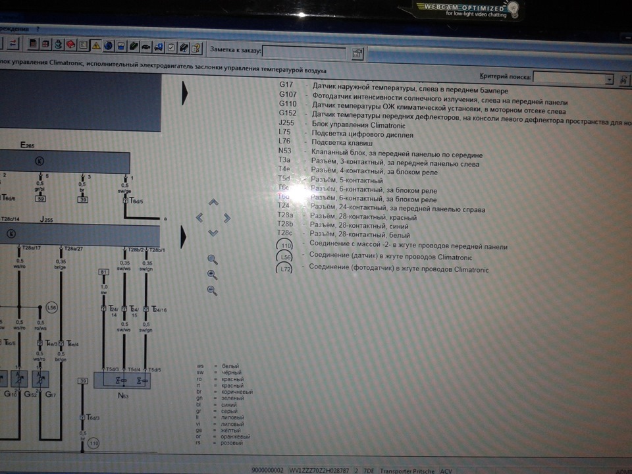Click the blue globe toolbar icon

pos(109,46)
